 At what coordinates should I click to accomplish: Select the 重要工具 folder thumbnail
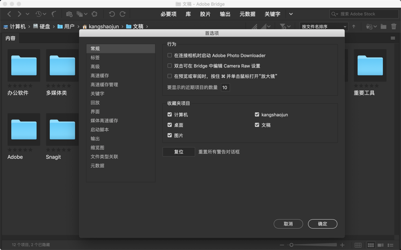[370, 65]
